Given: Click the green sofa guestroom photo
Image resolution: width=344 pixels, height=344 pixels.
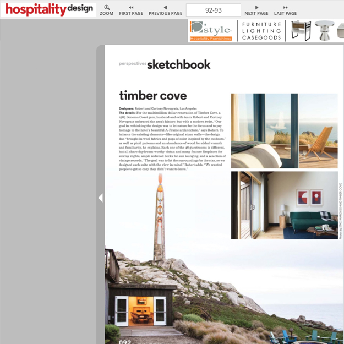Looking at the screenshot, I should pyautogui.click(x=285, y=205).
